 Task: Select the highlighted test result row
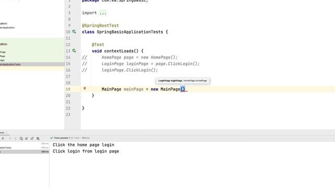point(25,151)
